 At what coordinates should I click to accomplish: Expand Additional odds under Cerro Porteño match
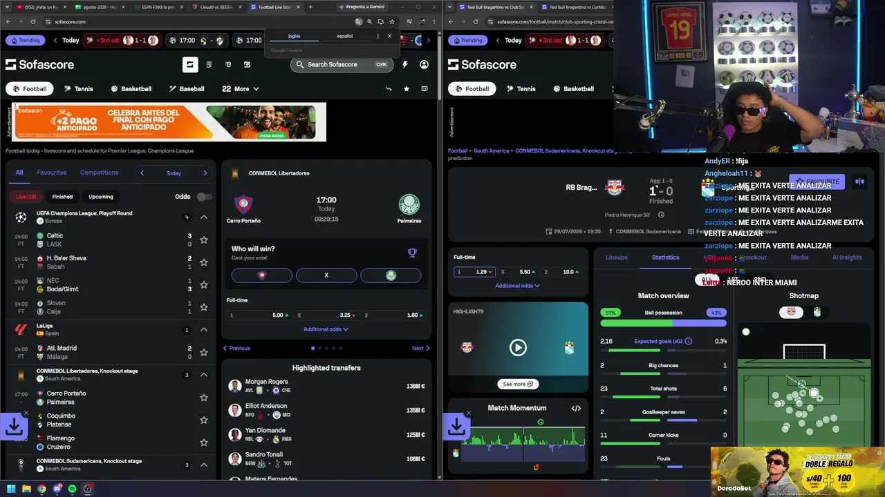(326, 329)
